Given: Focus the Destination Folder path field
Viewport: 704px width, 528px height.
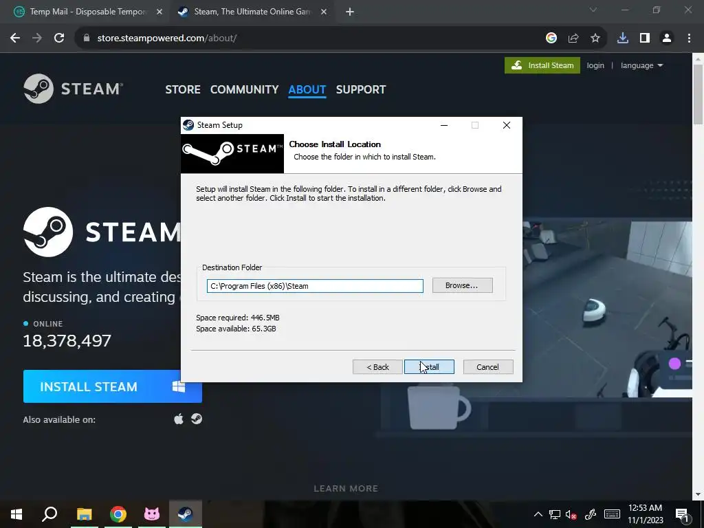Looking at the screenshot, I should (315, 286).
